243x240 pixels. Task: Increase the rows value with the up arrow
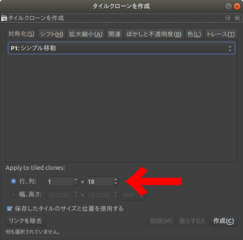click(x=76, y=179)
